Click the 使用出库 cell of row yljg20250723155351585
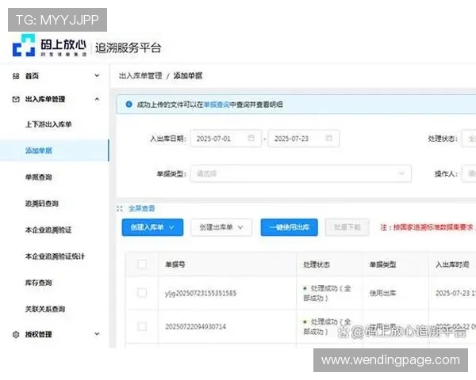 [383, 293]
